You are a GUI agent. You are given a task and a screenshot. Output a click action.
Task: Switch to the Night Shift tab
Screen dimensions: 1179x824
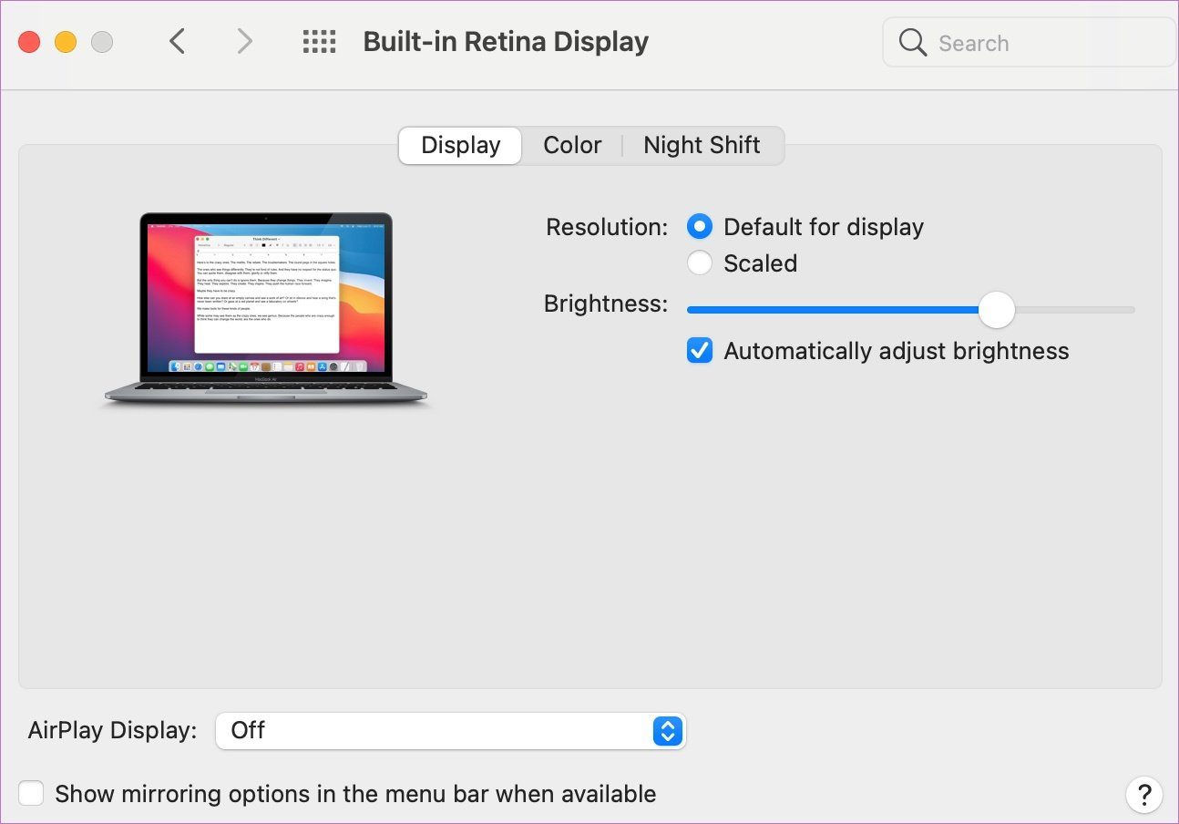[x=702, y=145]
